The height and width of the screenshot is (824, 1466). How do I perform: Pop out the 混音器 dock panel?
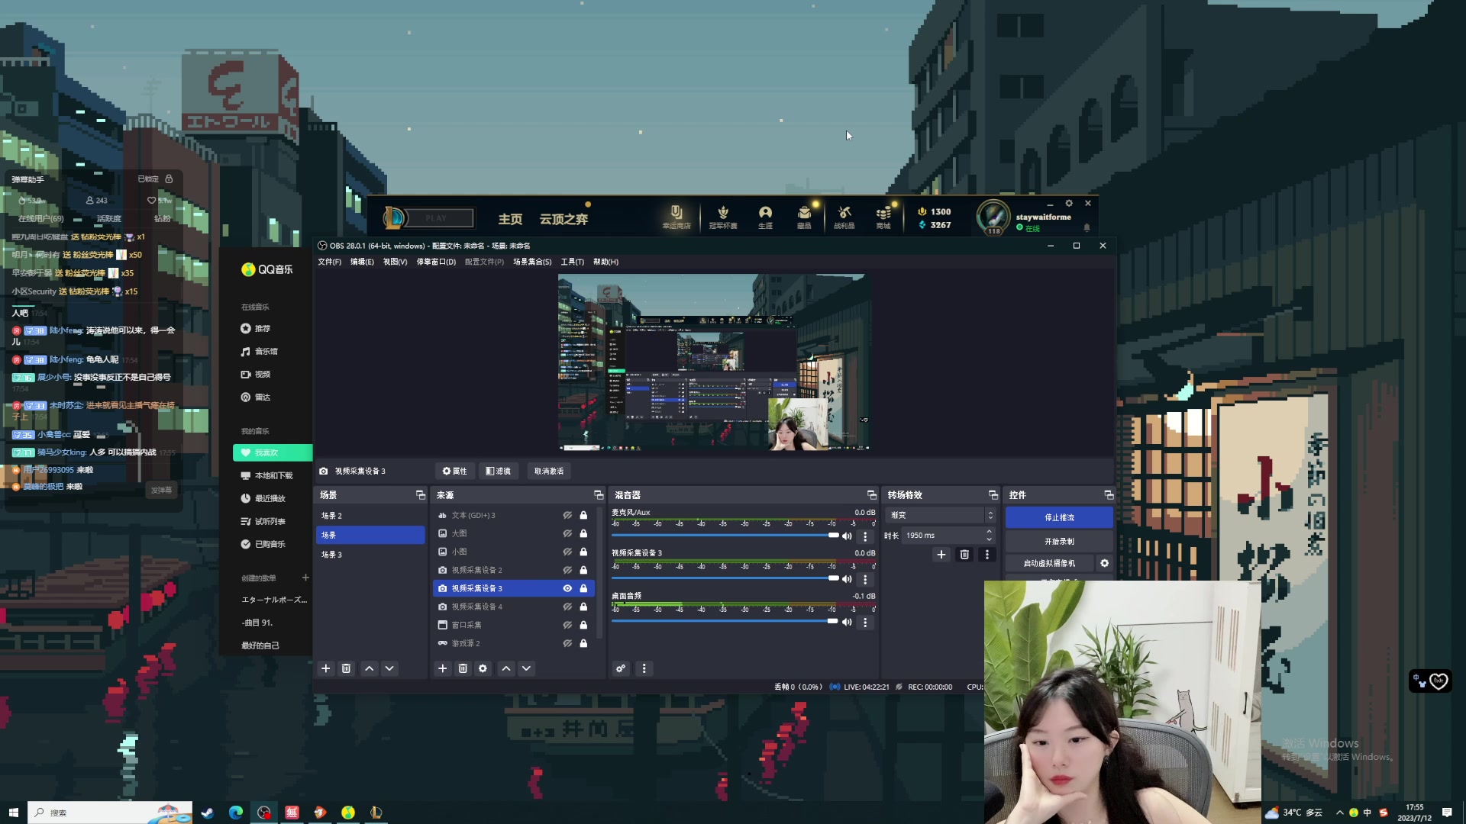point(871,495)
